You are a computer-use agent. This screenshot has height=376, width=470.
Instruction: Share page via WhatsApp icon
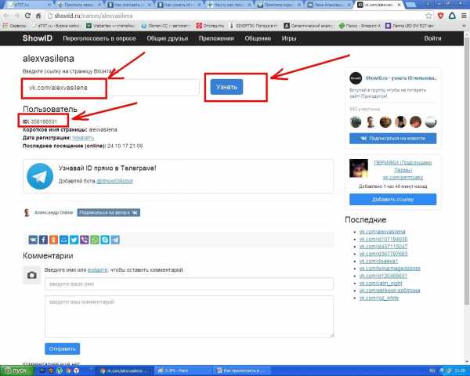click(x=95, y=240)
